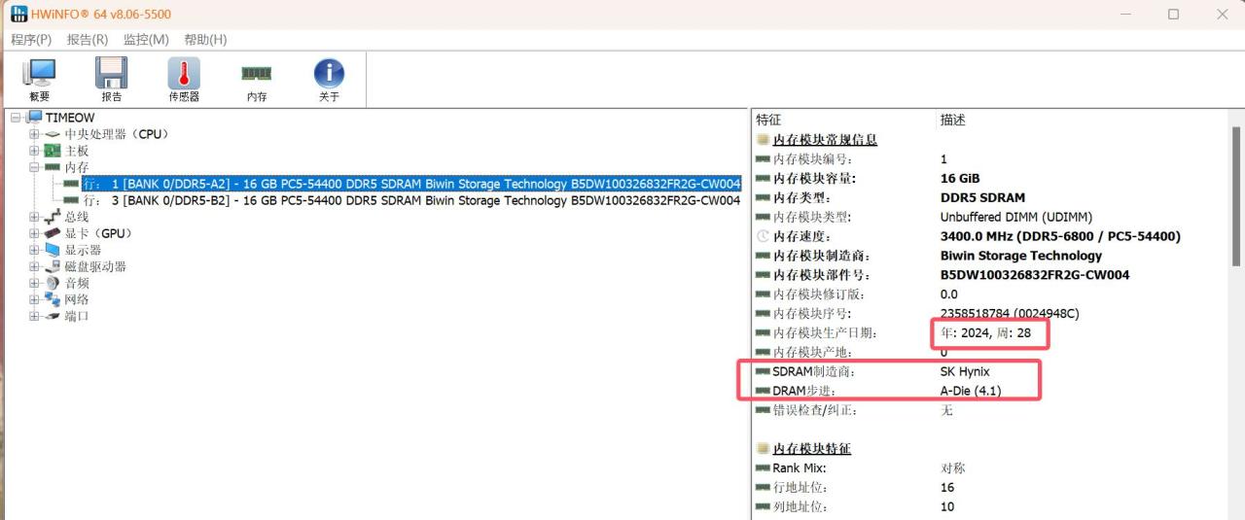The height and width of the screenshot is (520, 1245).
Task: Click the Rank Mix property label
Action: (x=799, y=468)
